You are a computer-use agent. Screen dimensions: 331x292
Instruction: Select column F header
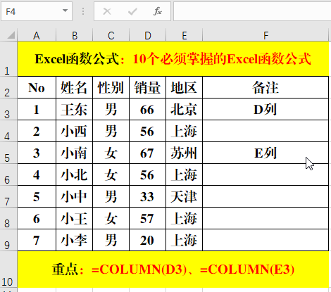pos(266,35)
